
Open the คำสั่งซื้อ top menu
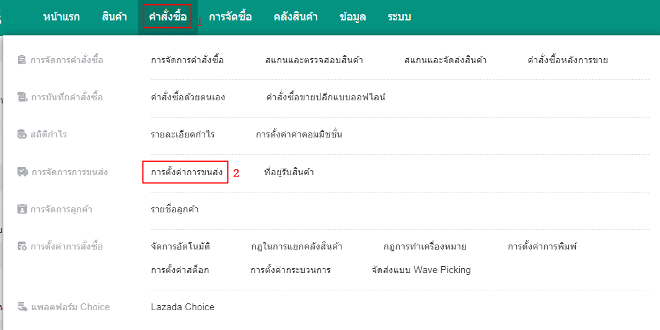tap(167, 17)
